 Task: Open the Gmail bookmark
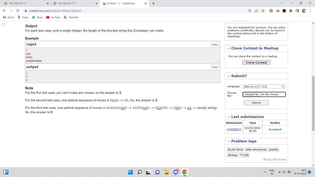pyautogui.click(x=9, y=17)
